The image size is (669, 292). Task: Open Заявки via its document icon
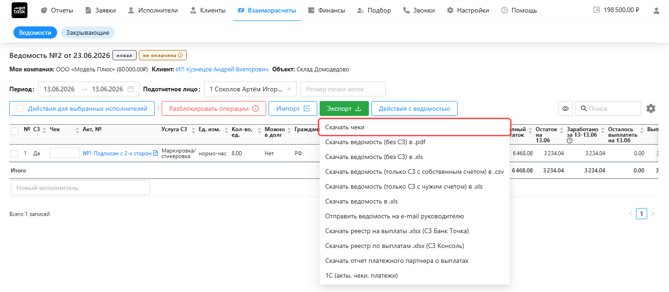point(88,10)
